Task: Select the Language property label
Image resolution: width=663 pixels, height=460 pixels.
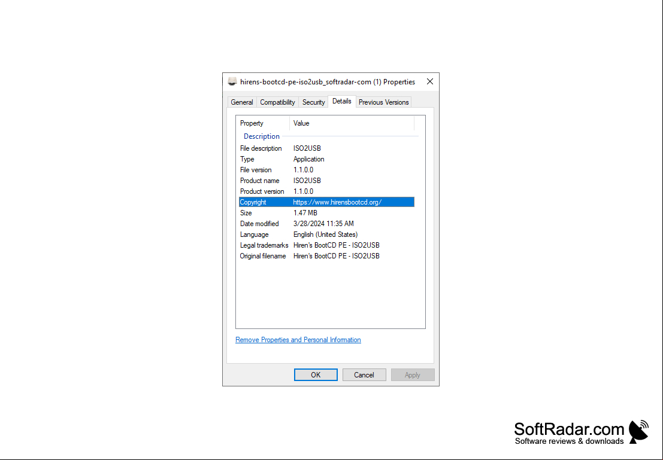Action: click(x=254, y=234)
